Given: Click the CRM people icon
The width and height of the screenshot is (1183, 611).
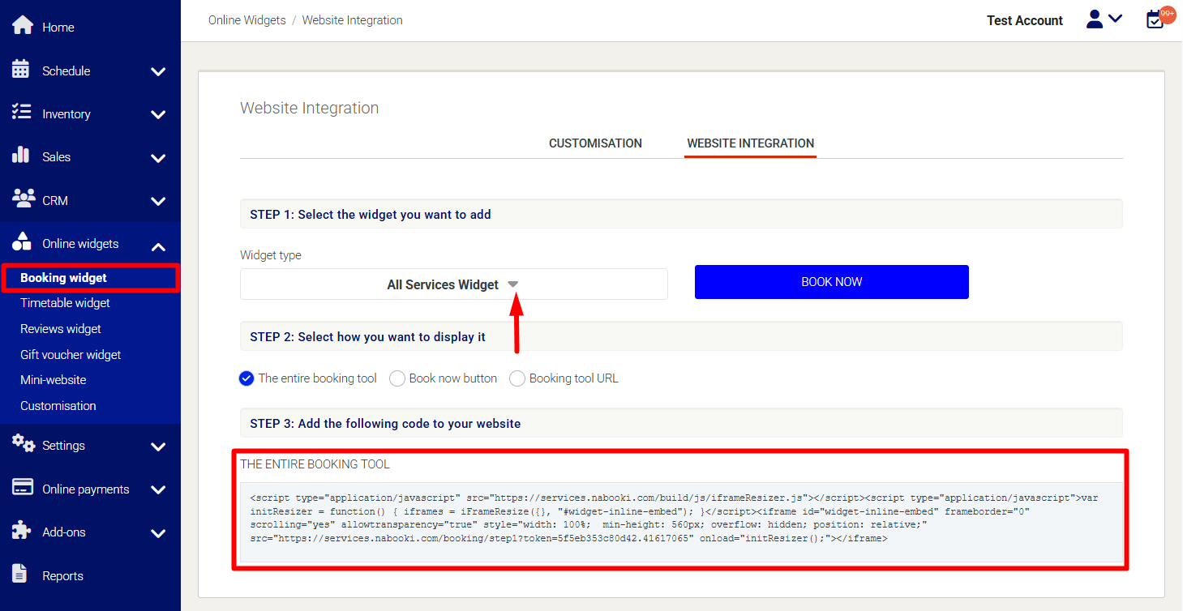Looking at the screenshot, I should [23, 199].
